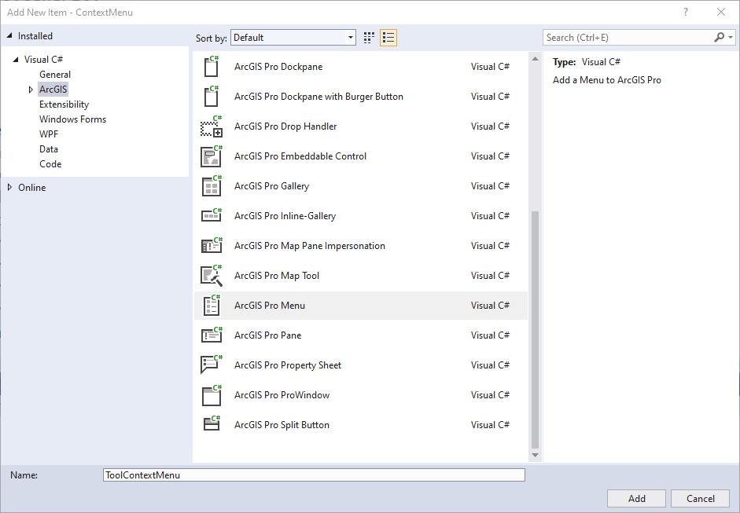Click inside the Name input field
Image resolution: width=740 pixels, height=513 pixels.
tap(314, 475)
